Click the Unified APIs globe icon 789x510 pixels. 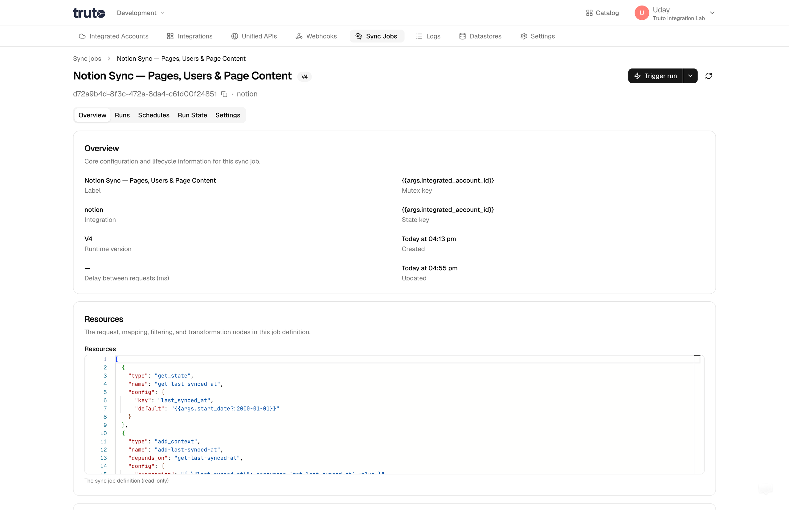[x=235, y=36]
